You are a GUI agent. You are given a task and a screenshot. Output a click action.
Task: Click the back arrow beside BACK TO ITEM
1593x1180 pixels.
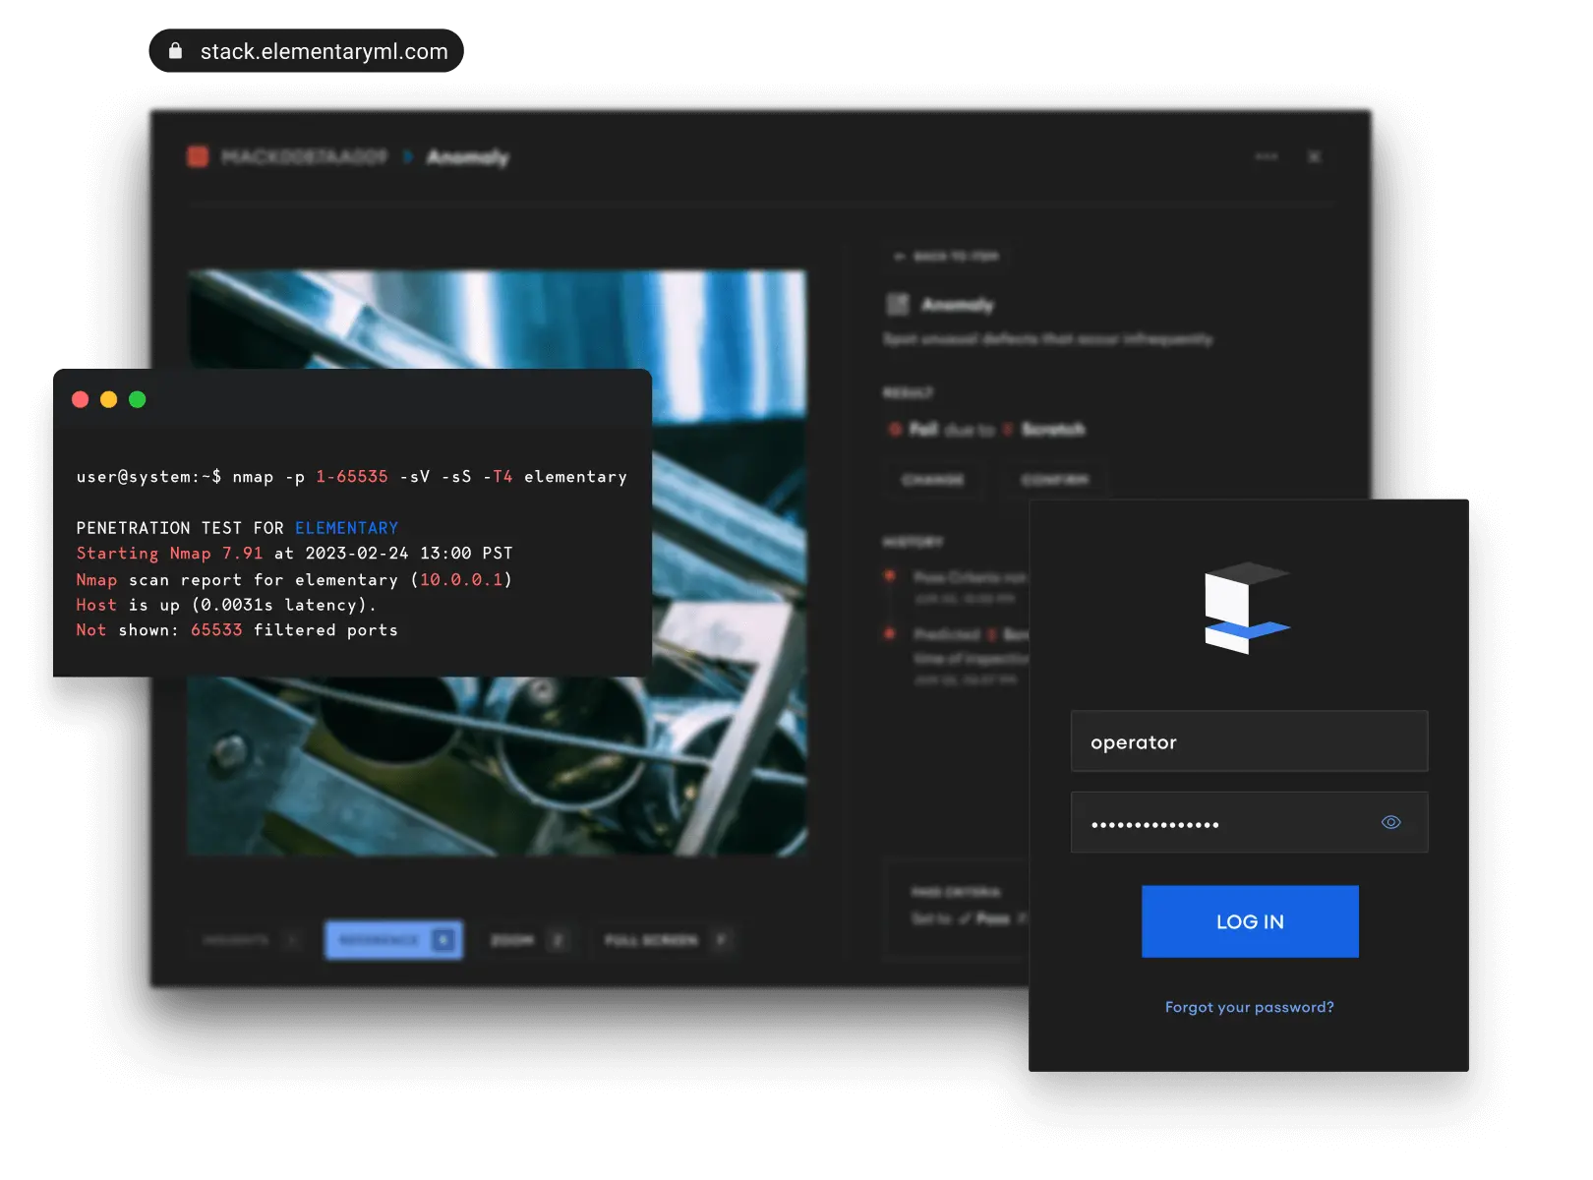point(900,257)
